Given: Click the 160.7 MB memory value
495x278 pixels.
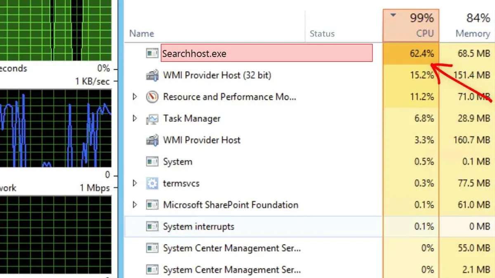Looking at the screenshot, I should click(471, 140).
